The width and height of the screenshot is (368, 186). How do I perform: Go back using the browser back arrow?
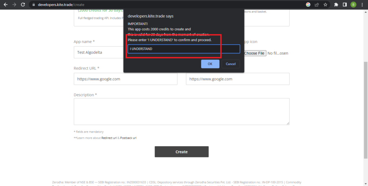coord(6,5)
